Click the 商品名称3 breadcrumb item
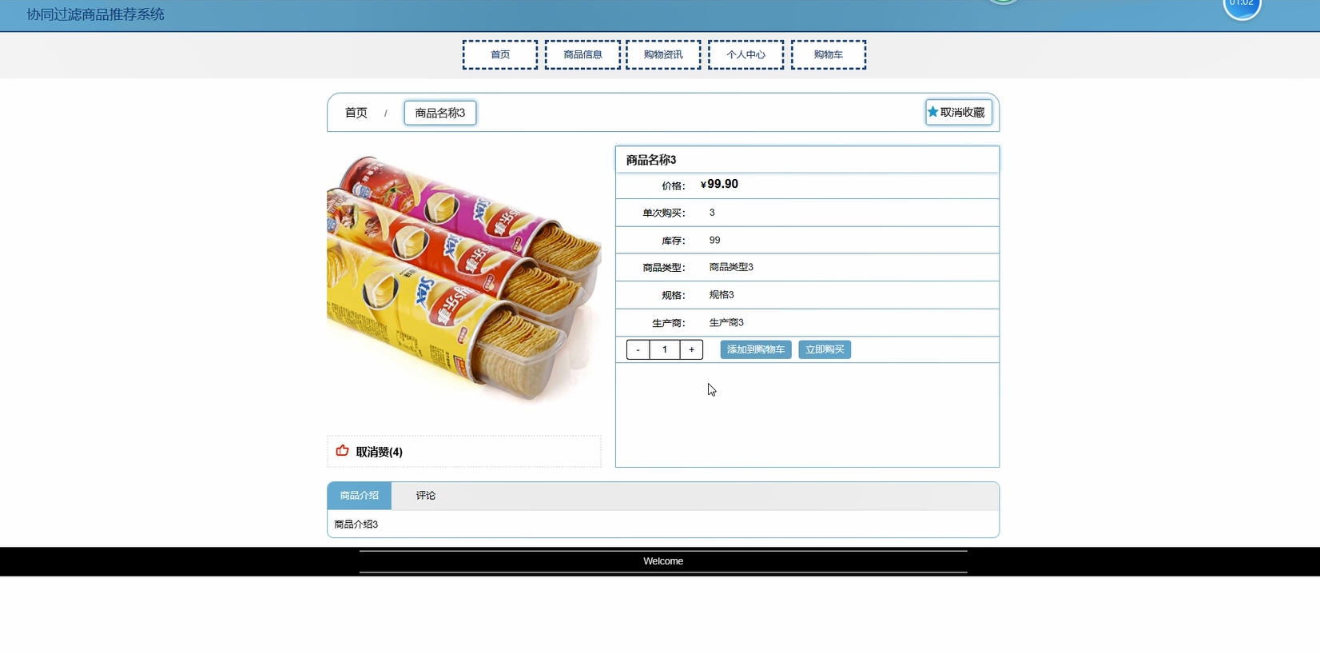 point(439,113)
